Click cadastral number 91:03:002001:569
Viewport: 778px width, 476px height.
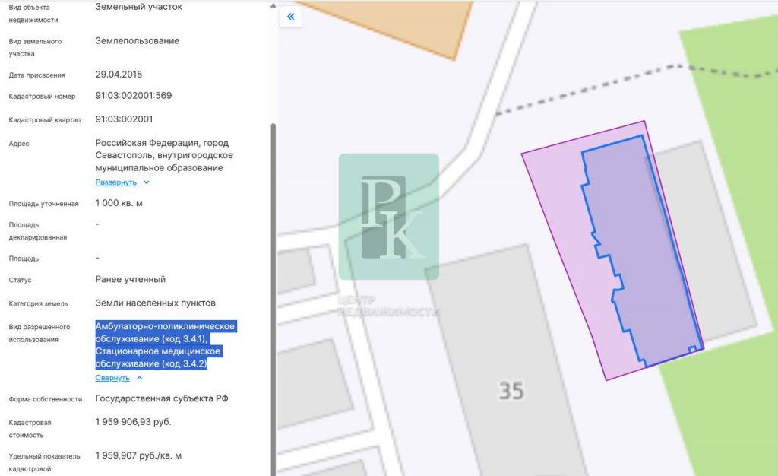coord(133,96)
